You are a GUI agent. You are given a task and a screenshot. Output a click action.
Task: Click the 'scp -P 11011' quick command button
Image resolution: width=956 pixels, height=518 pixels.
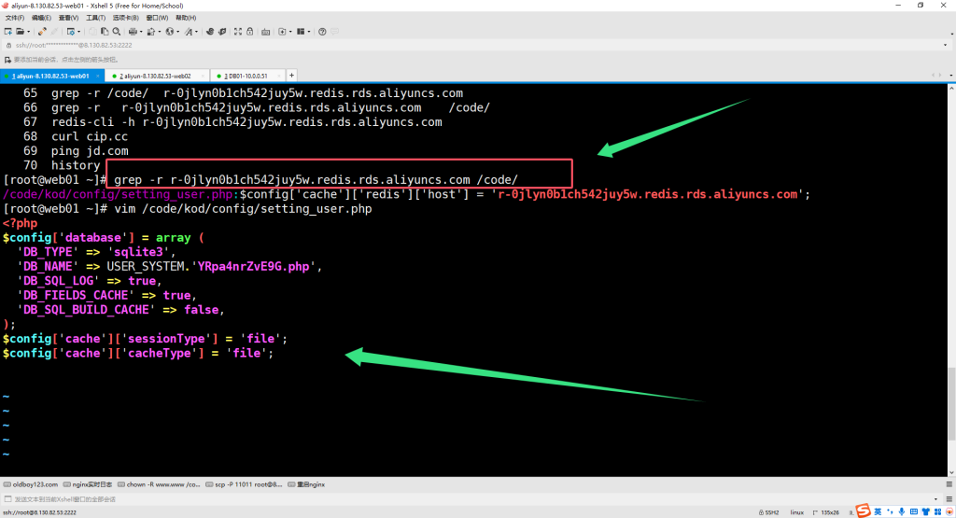click(246, 484)
